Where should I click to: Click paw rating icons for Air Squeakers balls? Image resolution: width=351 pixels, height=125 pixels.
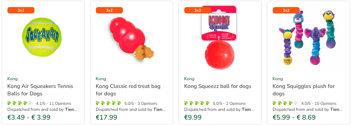click(x=20, y=103)
